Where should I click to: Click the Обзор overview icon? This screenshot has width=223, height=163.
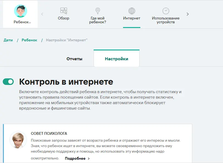63,11
